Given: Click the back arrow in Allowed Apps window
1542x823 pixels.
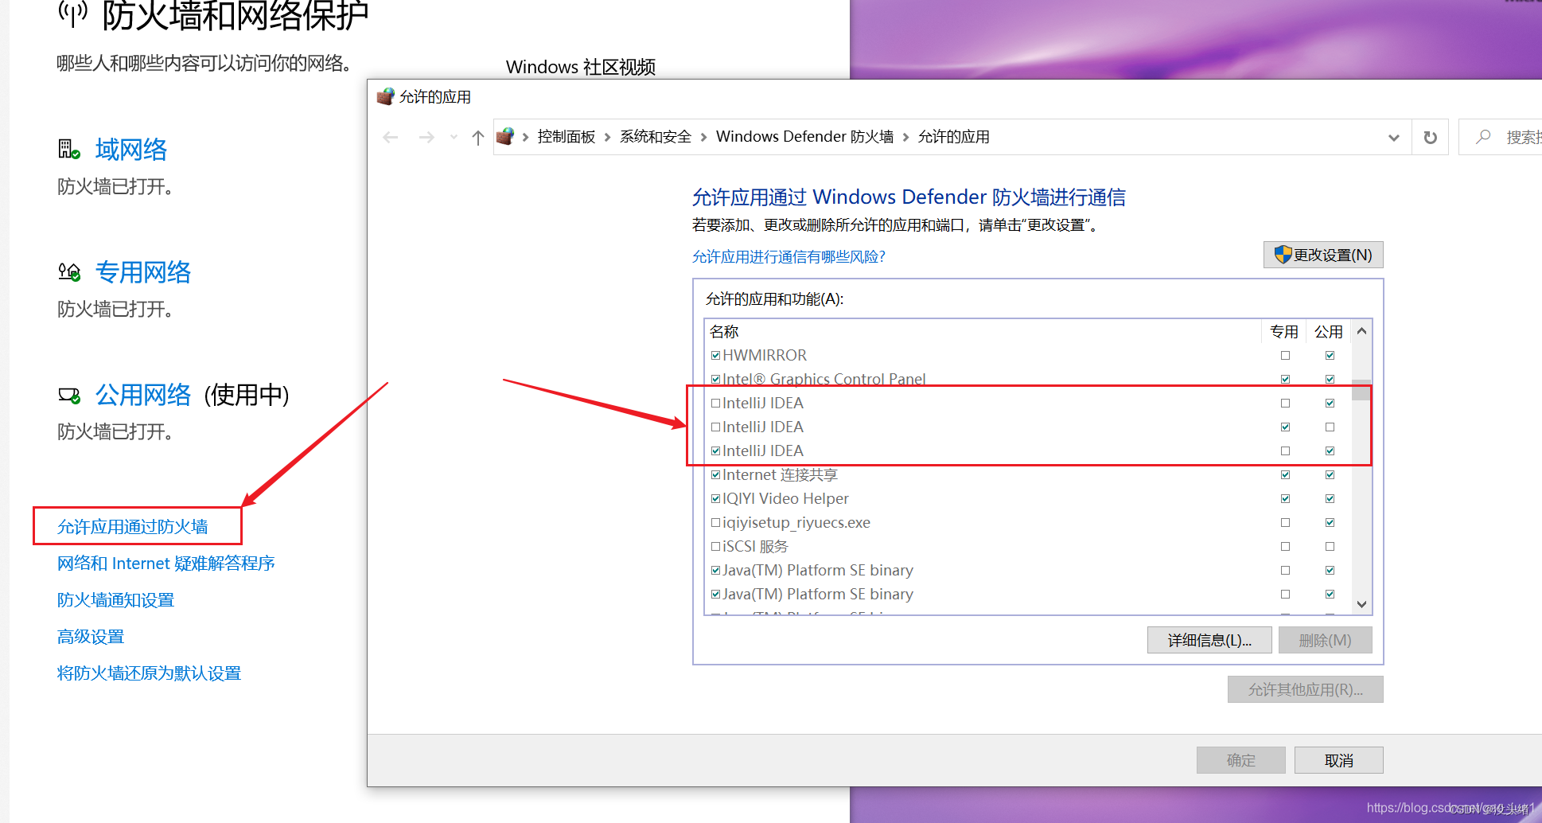Looking at the screenshot, I should (391, 137).
